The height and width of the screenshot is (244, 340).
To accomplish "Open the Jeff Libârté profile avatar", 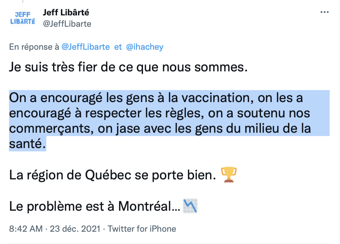I will coord(23,18).
